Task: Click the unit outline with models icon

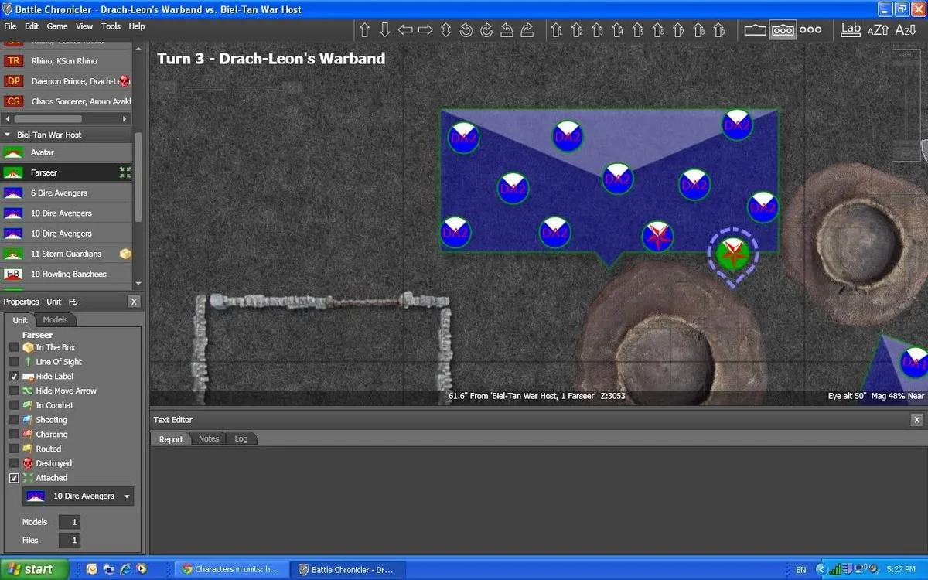Action: [783, 30]
